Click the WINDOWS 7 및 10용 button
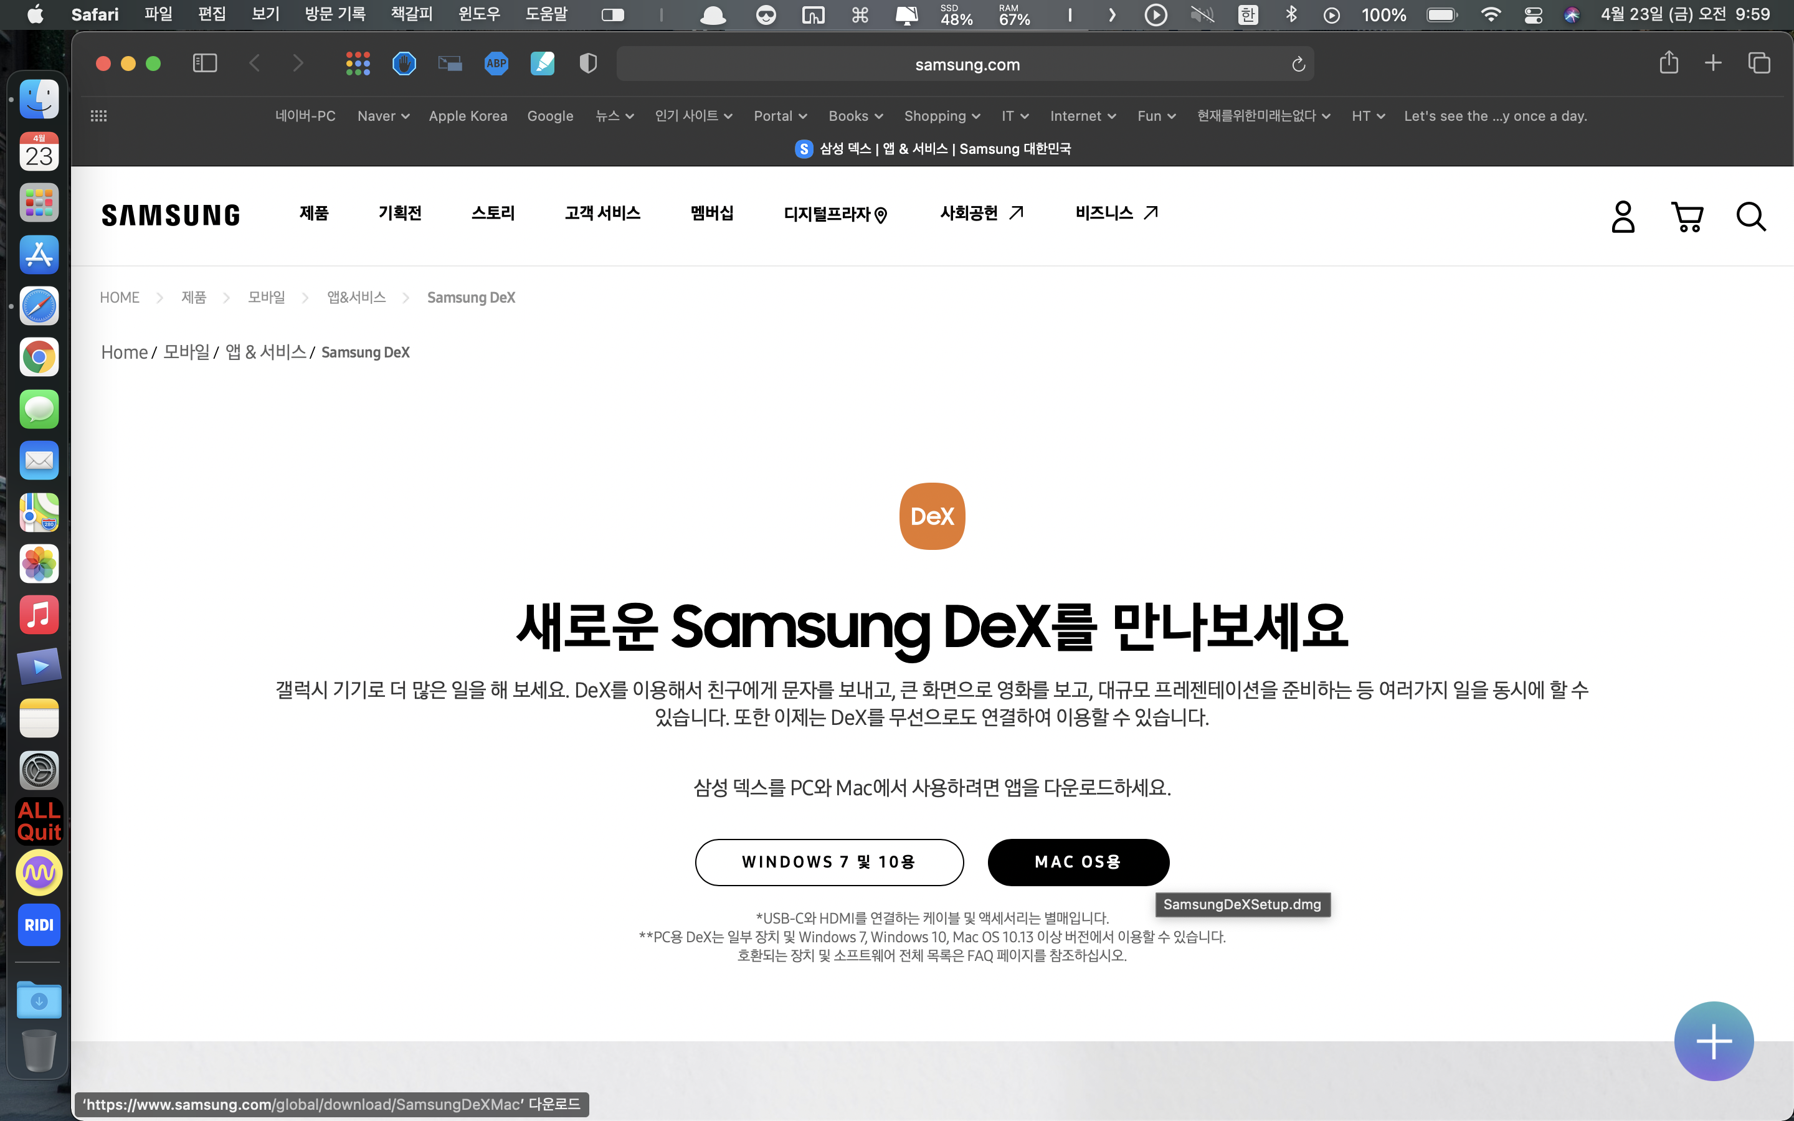 pyautogui.click(x=829, y=861)
